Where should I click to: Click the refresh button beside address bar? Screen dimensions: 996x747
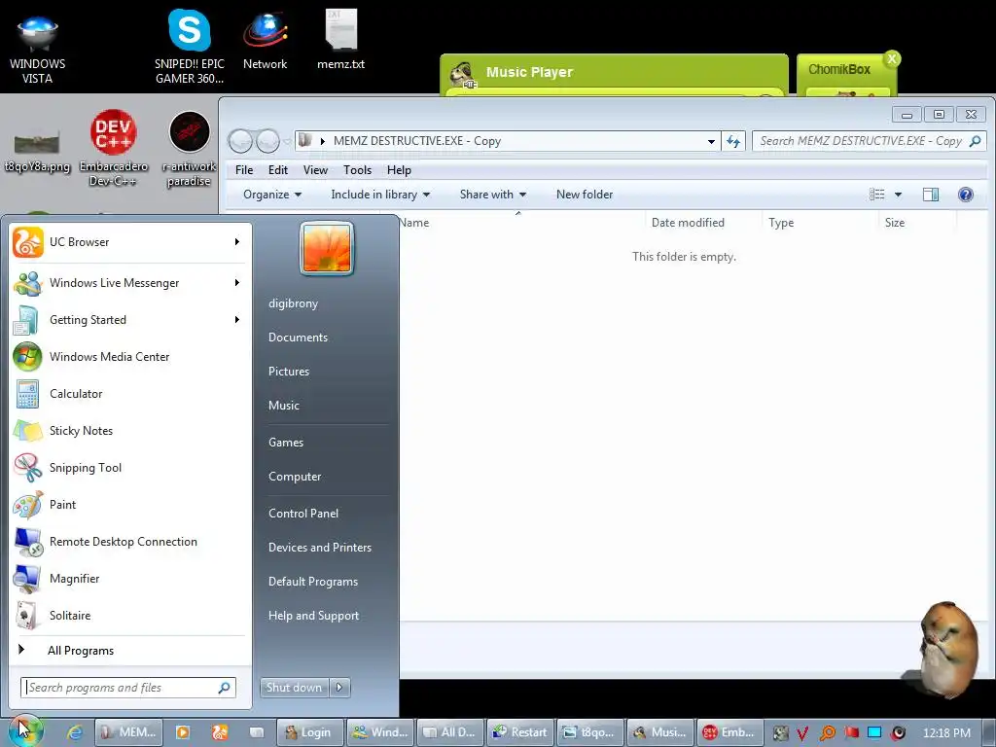pyautogui.click(x=733, y=141)
